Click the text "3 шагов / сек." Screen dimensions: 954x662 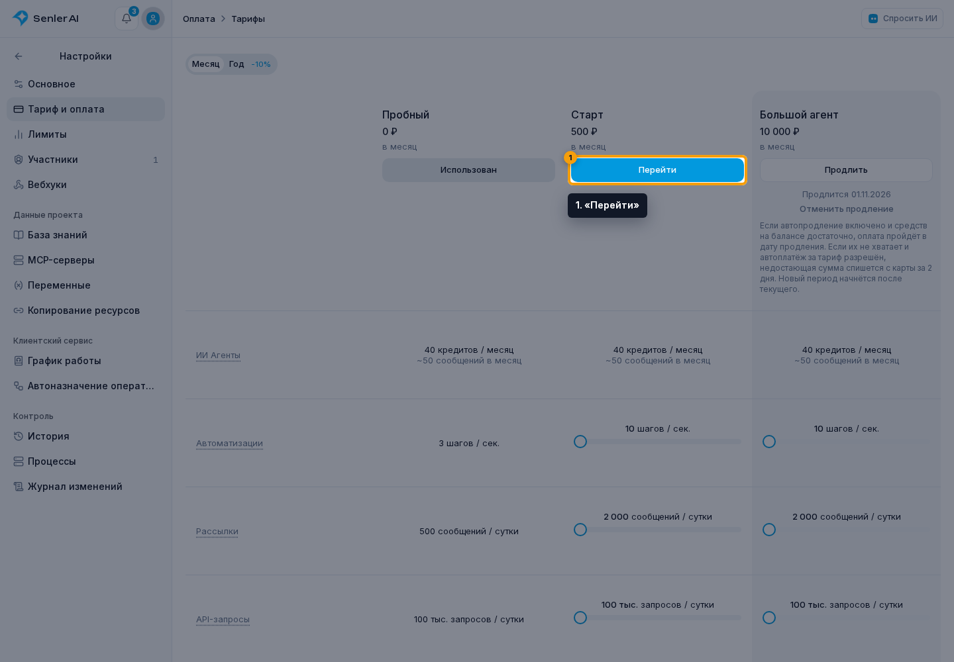tap(469, 444)
